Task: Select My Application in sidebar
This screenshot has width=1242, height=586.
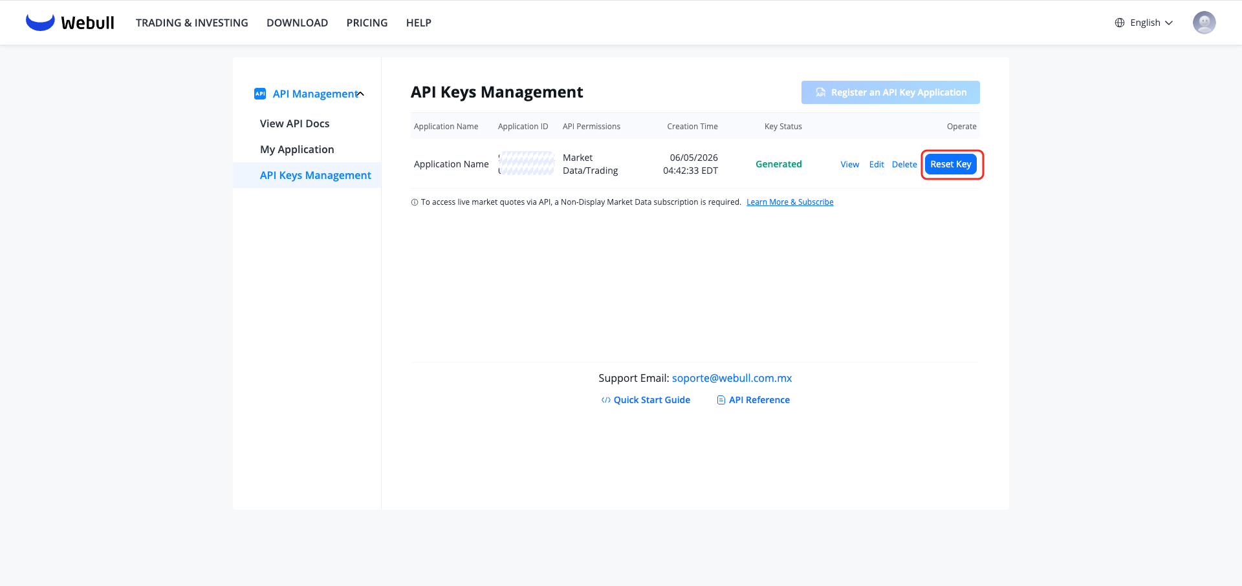Action: pyautogui.click(x=298, y=149)
